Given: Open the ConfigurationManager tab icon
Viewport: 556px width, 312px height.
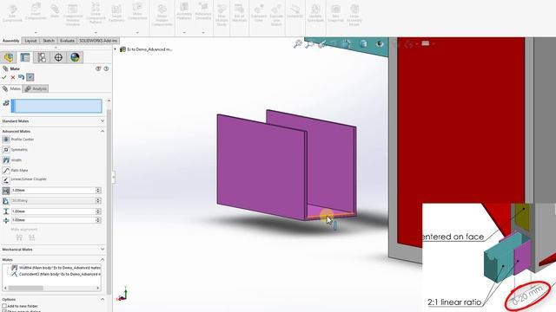Looking at the screenshot, I should [x=42, y=57].
